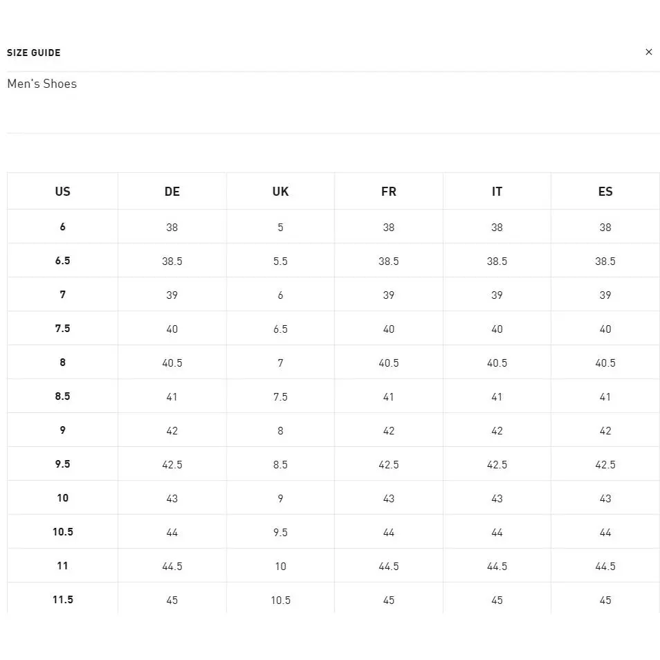The width and height of the screenshot is (660, 660).
Task: Click ES value 41 in US 8.5 row
Action: pos(605,397)
